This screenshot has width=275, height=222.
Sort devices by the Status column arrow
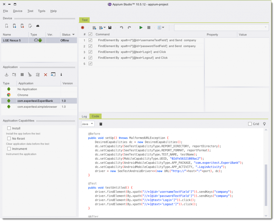tap(74, 35)
